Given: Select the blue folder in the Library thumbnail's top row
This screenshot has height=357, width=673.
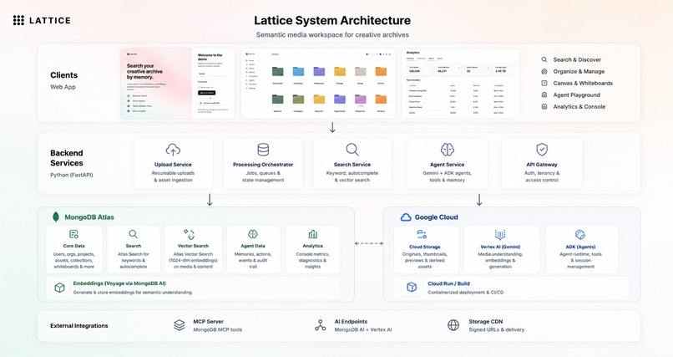Looking at the screenshot, I should tap(298, 71).
